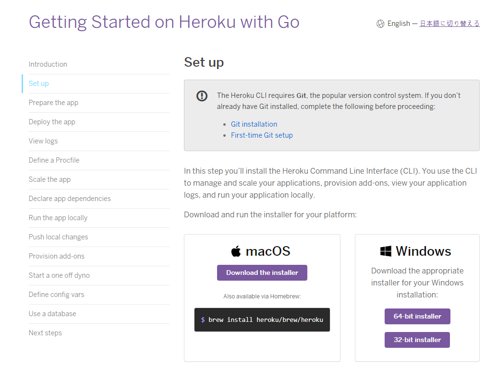The width and height of the screenshot is (497, 379).
Task: Go to Provision add-ons section
Action: pos(57,256)
